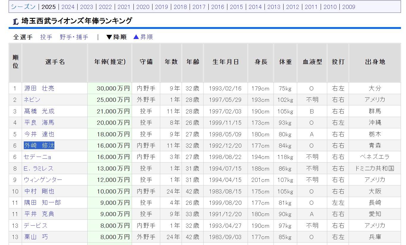
Task: Select the 2009 season link
Action: click(x=349, y=7)
